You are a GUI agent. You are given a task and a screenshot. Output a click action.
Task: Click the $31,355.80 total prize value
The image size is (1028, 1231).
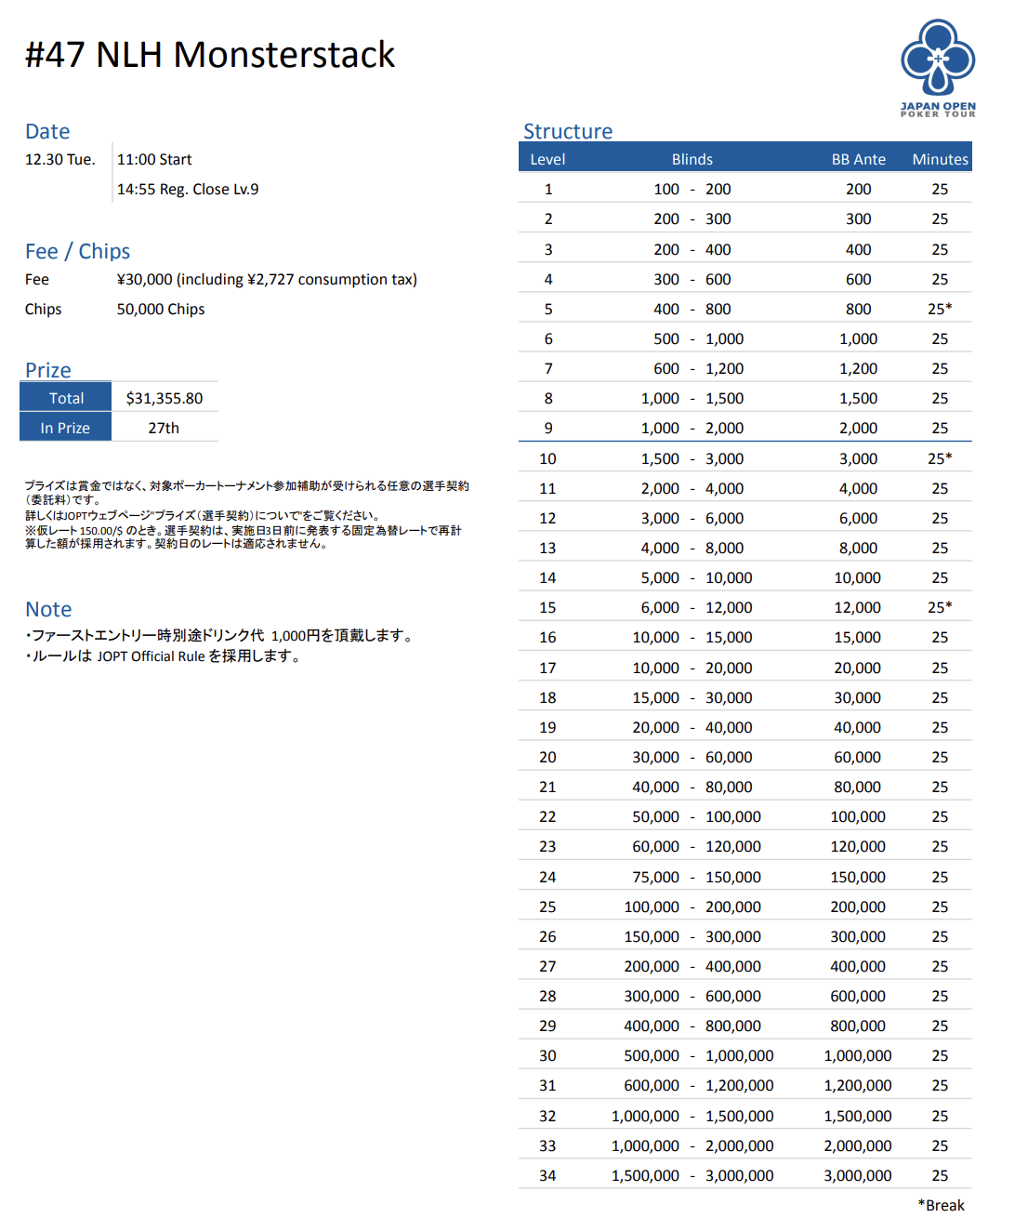165,398
